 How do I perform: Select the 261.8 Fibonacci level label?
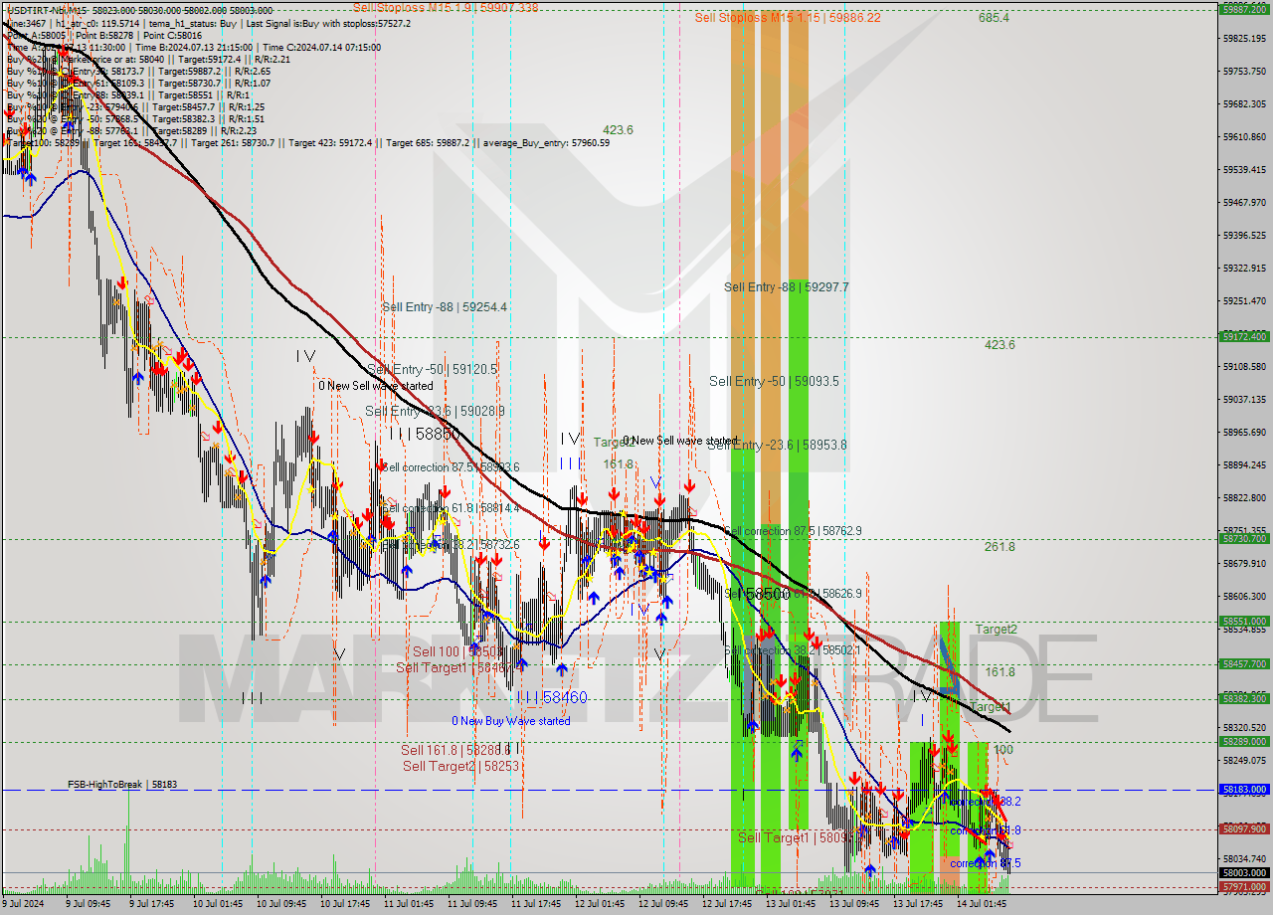click(x=1000, y=547)
